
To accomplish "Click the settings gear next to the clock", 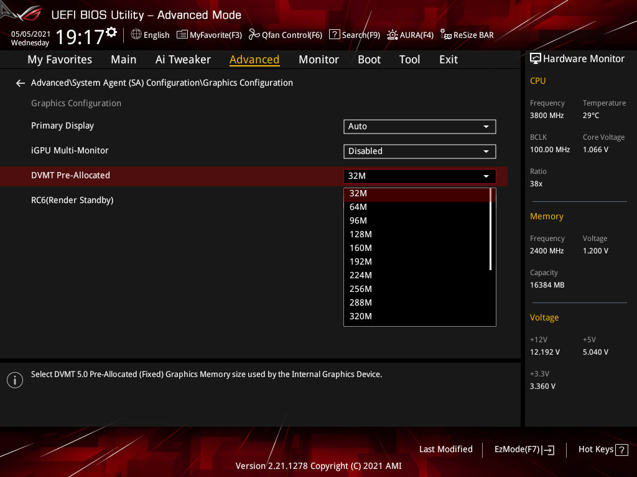I will click(x=111, y=32).
